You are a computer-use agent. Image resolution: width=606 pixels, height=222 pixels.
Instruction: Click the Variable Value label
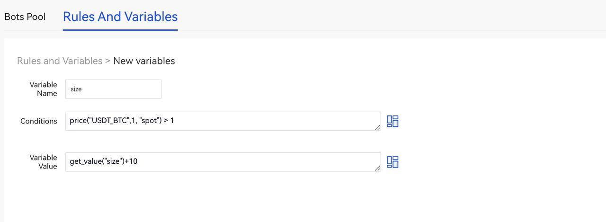[x=43, y=162]
